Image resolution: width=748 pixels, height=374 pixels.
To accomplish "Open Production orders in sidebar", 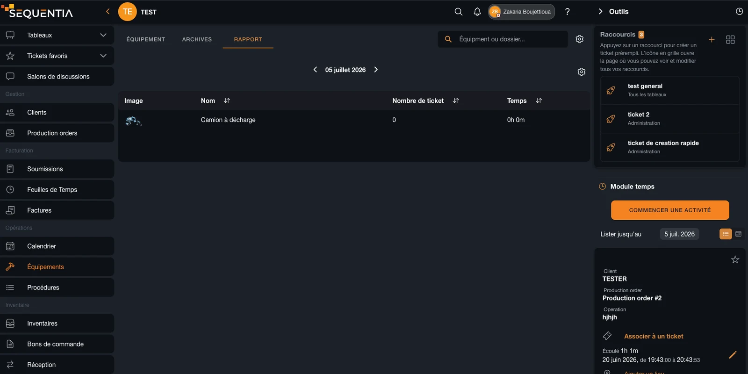I will (x=57, y=133).
